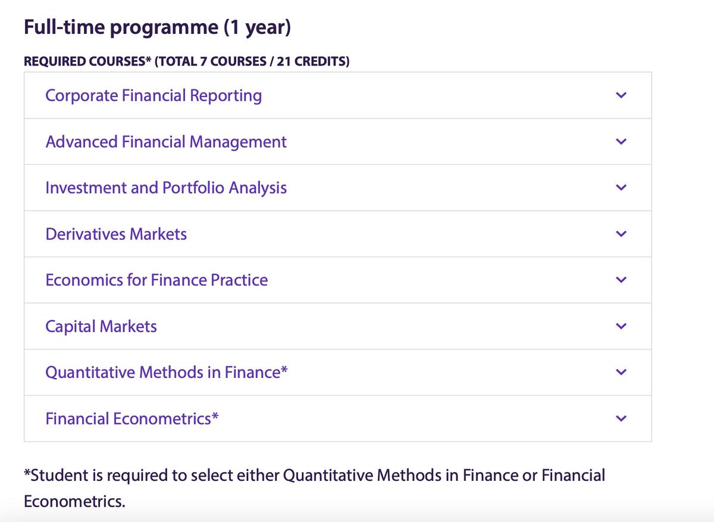The height and width of the screenshot is (522, 714).
Task: Select the Advanced Financial Management title
Action: (166, 142)
